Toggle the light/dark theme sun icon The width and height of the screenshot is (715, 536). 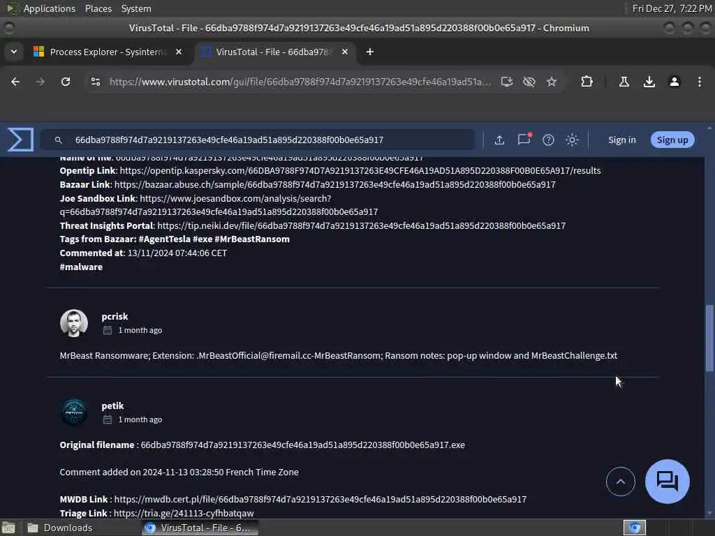(573, 140)
